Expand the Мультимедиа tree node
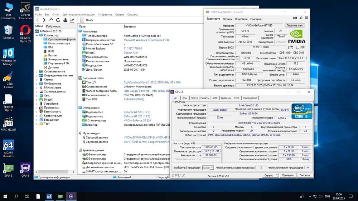 click(37, 87)
